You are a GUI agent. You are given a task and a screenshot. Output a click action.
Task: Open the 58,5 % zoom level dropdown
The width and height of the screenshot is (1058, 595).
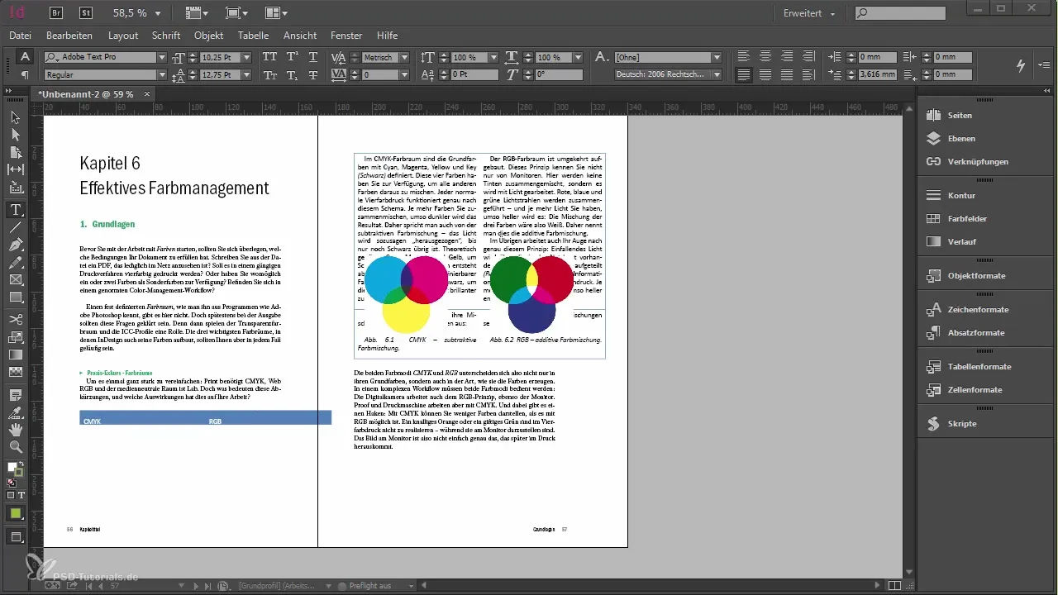click(x=158, y=13)
